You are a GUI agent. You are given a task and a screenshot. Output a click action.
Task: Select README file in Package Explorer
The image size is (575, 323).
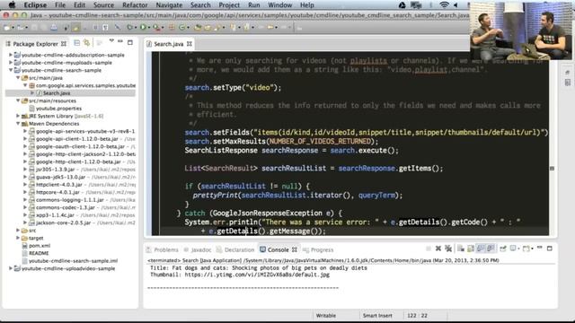(39, 253)
